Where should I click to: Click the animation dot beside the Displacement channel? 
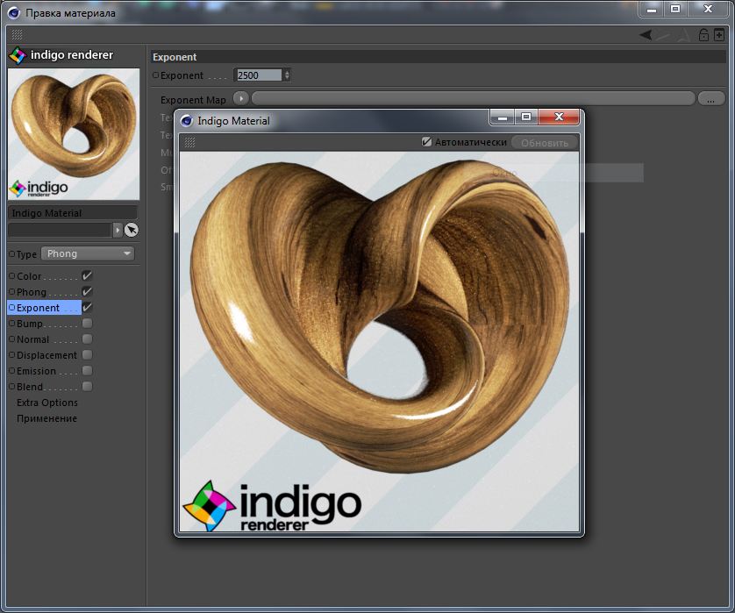pos(12,355)
